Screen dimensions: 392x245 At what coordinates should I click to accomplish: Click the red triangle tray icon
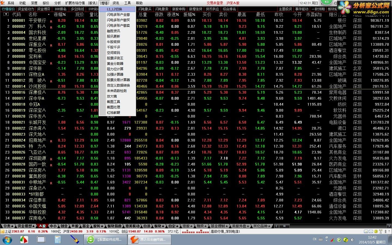[332, 240]
